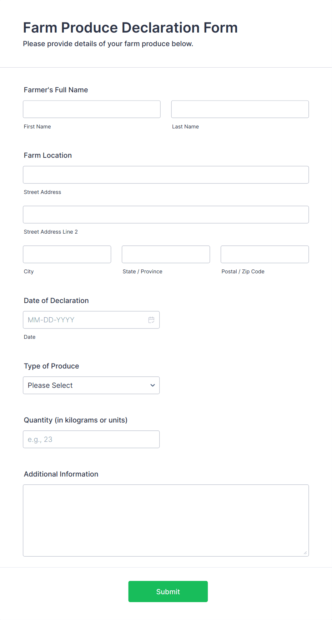The width and height of the screenshot is (332, 620).
Task: Focus the Last Name field
Action: click(240, 109)
